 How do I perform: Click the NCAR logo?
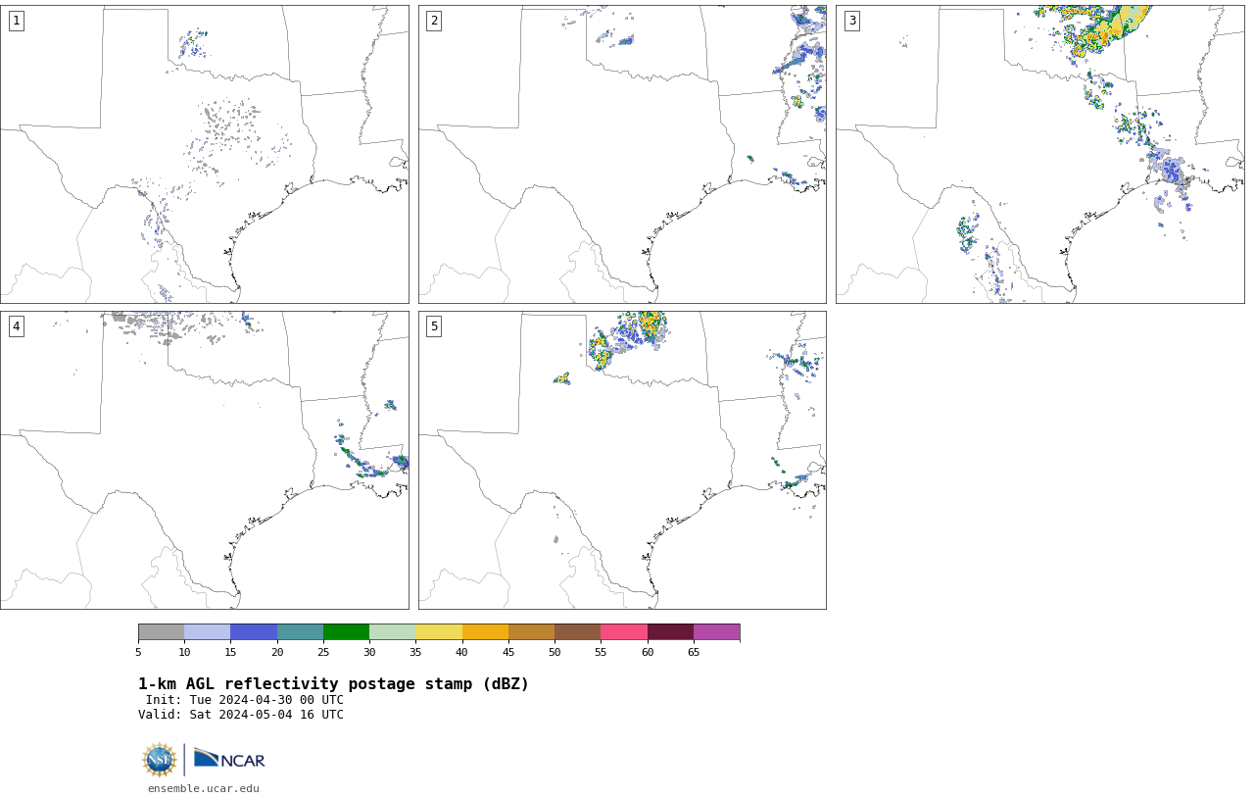229,759
